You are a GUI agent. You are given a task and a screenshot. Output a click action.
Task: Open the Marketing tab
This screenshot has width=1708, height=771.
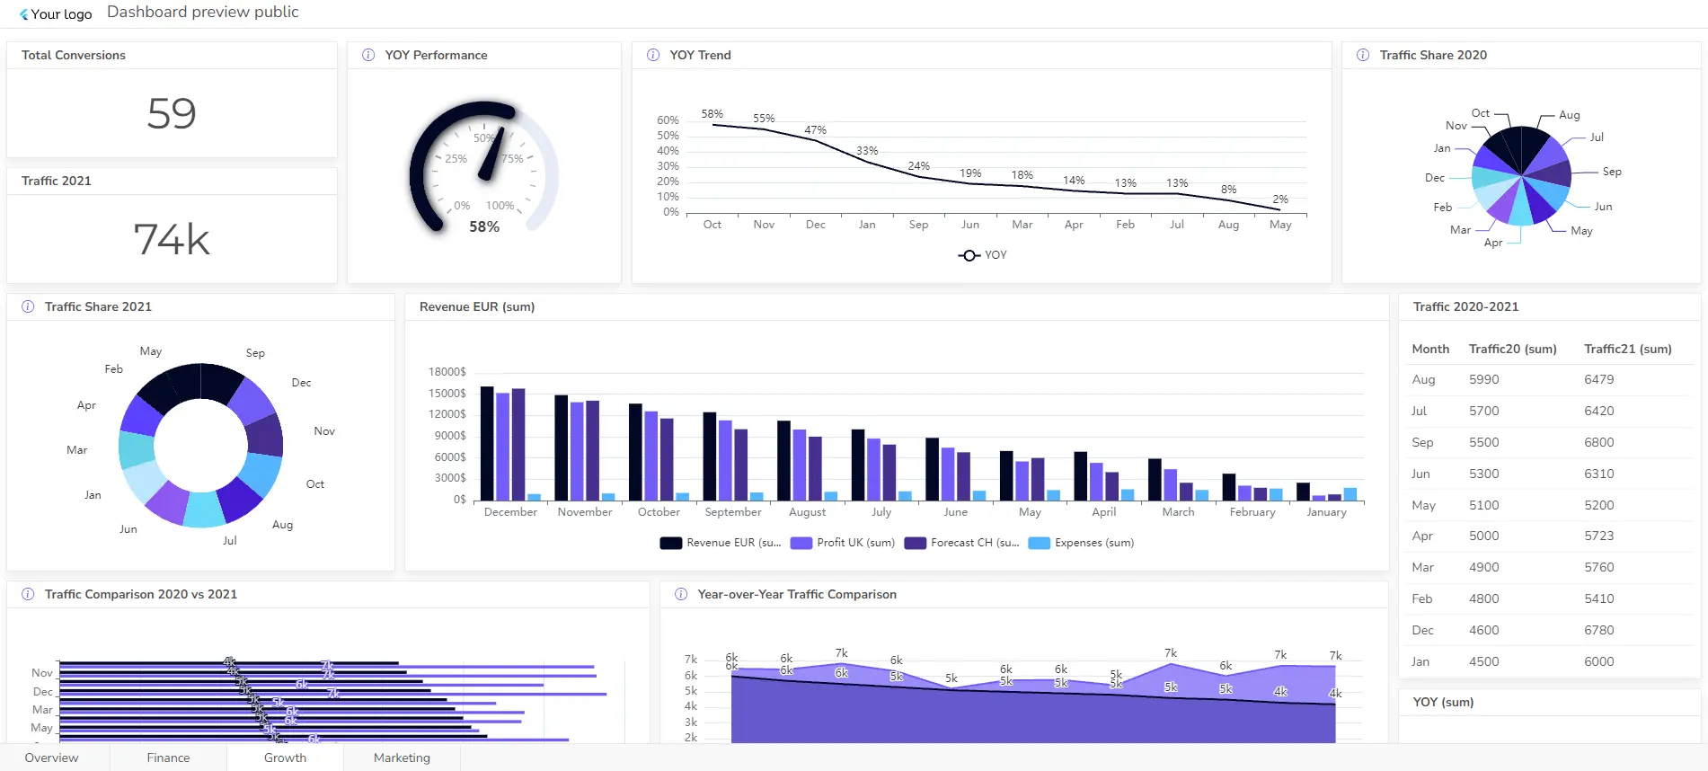[x=402, y=758]
